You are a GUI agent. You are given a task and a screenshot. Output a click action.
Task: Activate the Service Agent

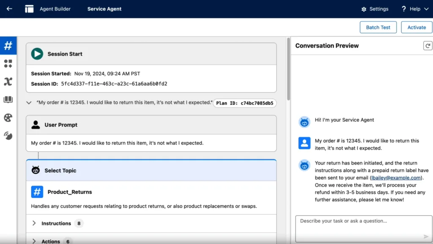(x=417, y=27)
